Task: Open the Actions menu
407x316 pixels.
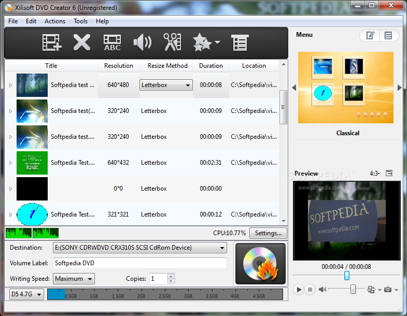Action: click(x=55, y=21)
